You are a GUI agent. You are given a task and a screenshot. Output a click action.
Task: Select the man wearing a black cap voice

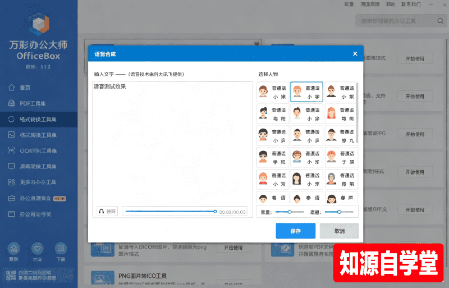(341, 136)
